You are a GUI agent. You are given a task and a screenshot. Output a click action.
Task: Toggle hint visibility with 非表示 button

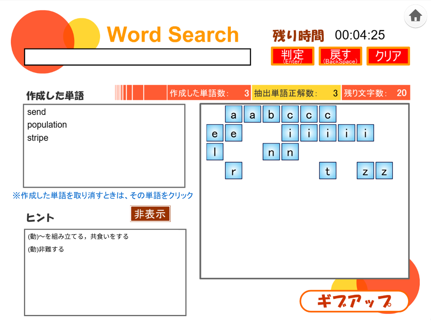click(x=150, y=214)
